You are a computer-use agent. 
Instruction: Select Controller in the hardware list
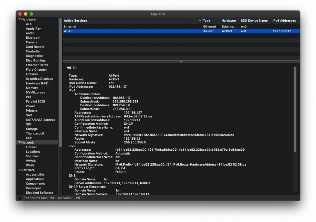[33, 51]
